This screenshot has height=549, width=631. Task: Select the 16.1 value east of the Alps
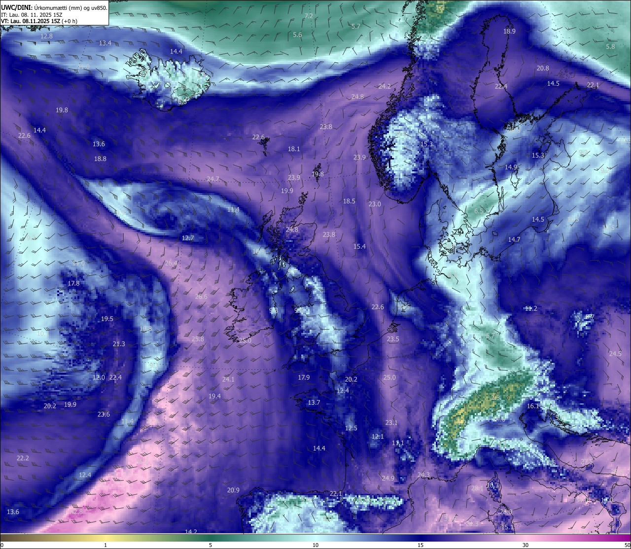pyautogui.click(x=533, y=406)
